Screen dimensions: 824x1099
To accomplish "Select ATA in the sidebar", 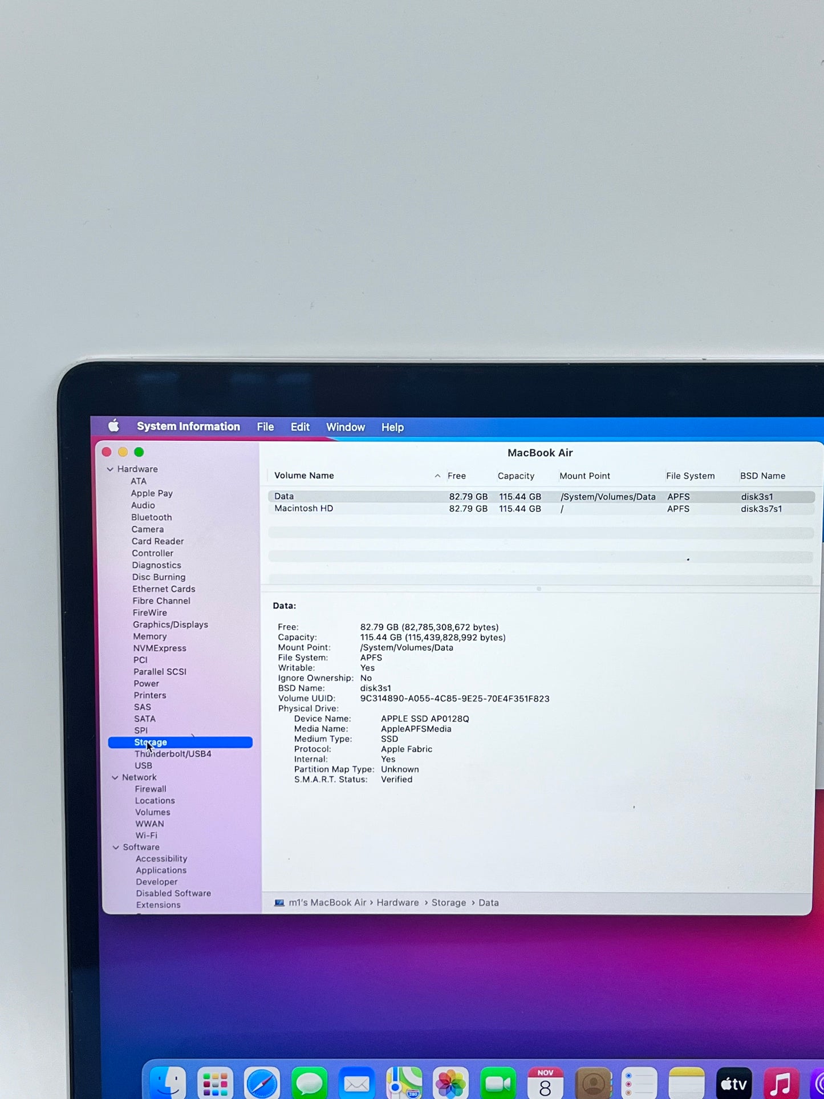I will [139, 481].
